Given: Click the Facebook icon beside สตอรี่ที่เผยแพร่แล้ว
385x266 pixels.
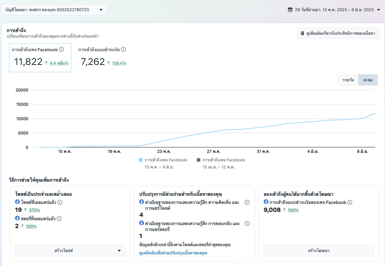Looking at the screenshot, I should [17, 218].
